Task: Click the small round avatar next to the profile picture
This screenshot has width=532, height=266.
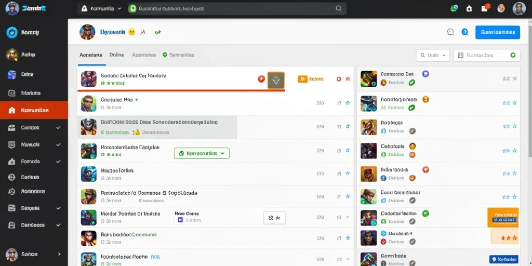Action: [x=501, y=8]
